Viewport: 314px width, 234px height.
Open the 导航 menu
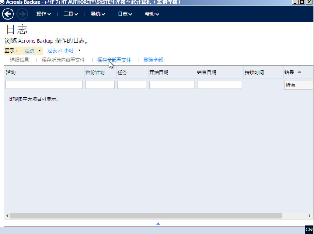(98, 14)
